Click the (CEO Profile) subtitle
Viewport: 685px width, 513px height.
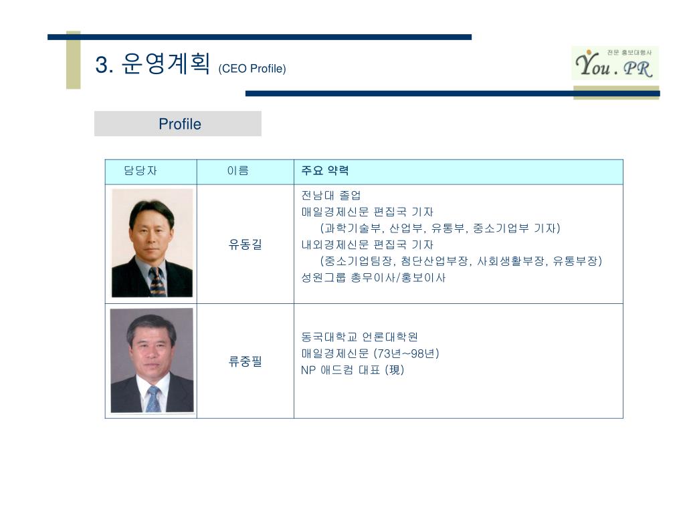(x=252, y=69)
